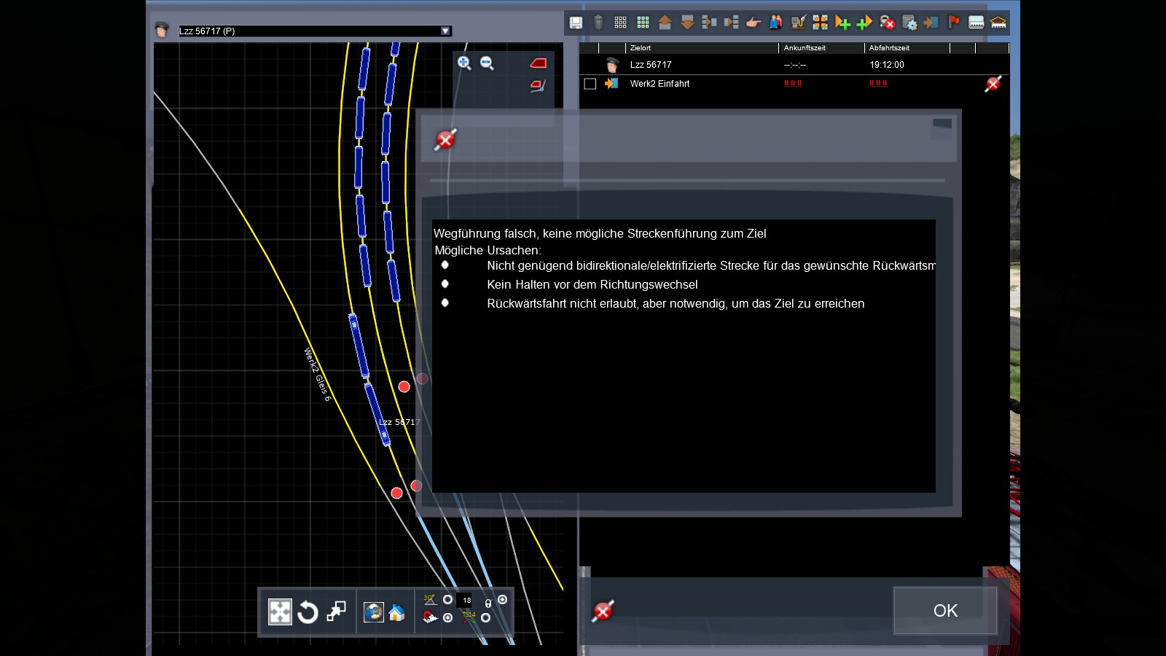1166x656 pixels.
Task: Click the Abfahrtszeit column header
Action: pyautogui.click(x=889, y=48)
